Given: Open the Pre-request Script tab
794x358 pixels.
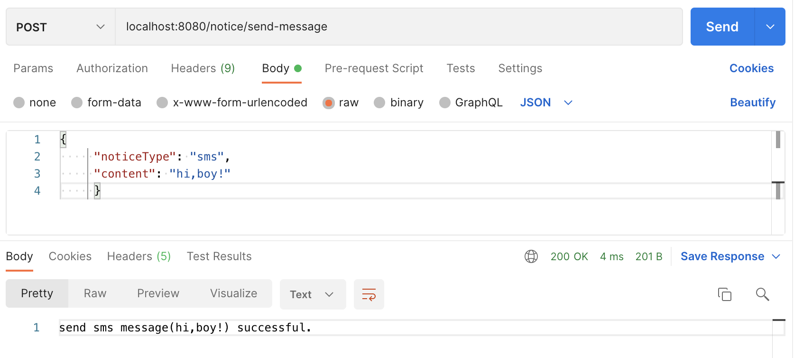Looking at the screenshot, I should 374,68.
